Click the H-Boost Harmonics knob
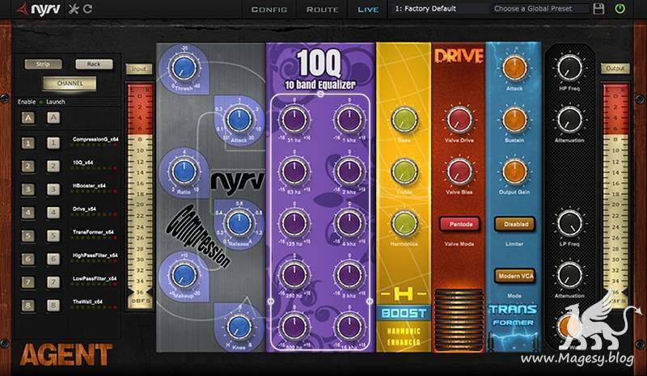 point(404,223)
